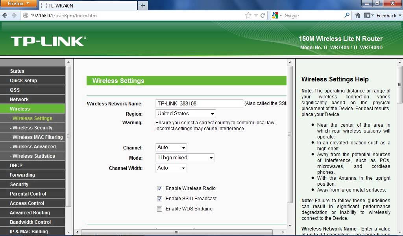Open the Channel Width dropdown
403x236 pixels.
click(x=171, y=168)
